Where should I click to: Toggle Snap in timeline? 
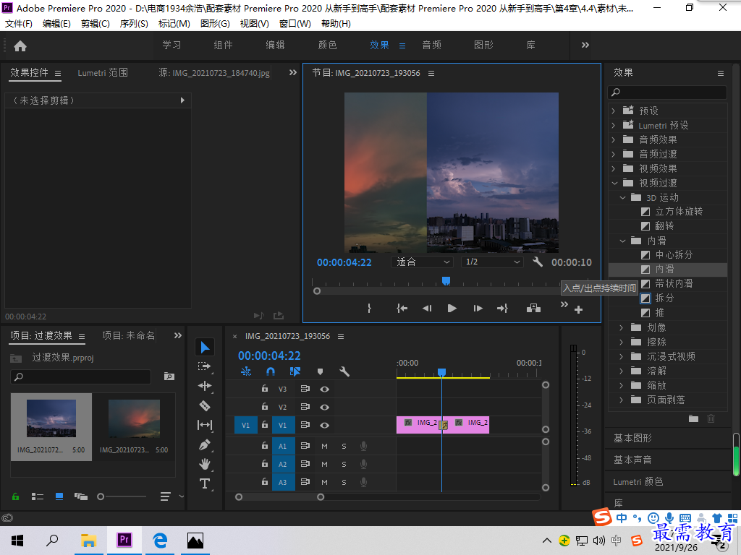point(271,372)
